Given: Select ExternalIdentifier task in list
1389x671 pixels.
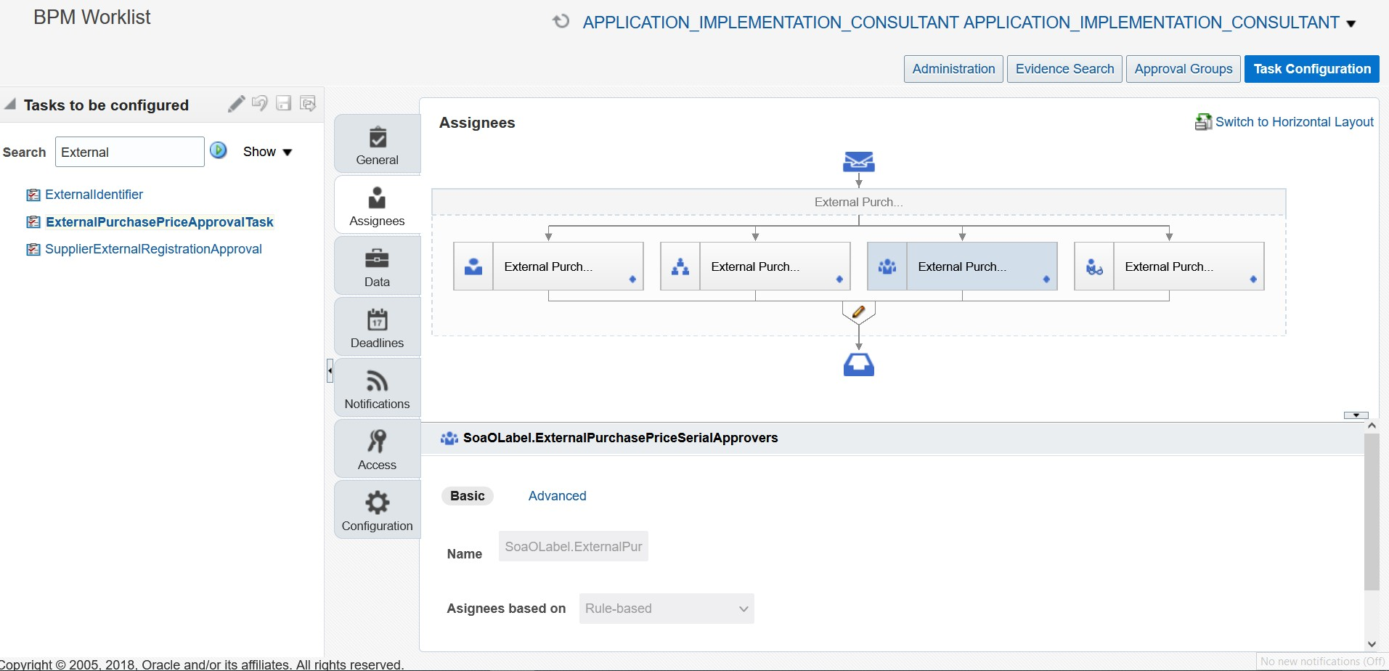Looking at the screenshot, I should [x=94, y=195].
